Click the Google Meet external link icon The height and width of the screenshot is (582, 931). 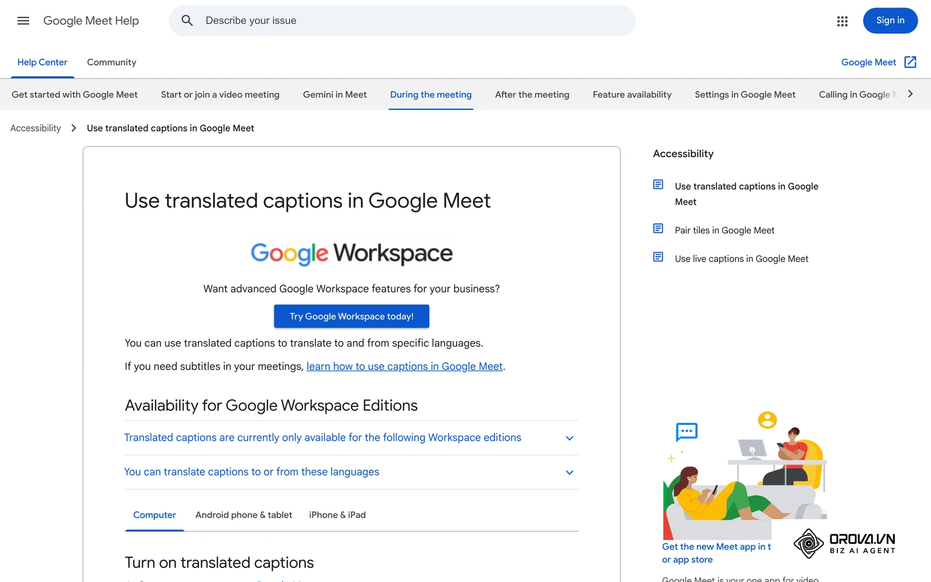pos(911,62)
